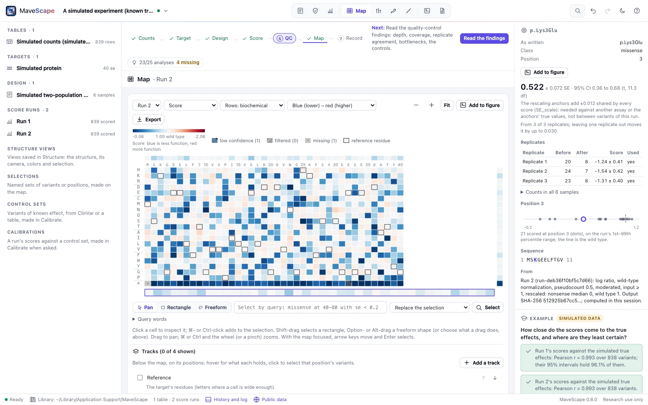Click the search magnifier icon
This screenshot has height=405, width=648.
point(577,11)
